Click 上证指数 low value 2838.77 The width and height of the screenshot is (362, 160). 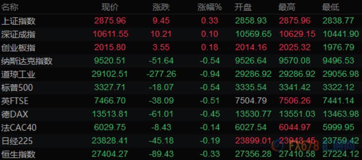click(338, 21)
